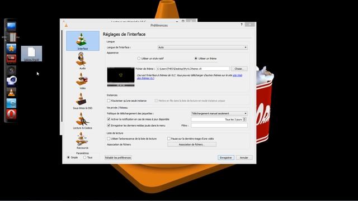Image resolution: width=358 pixels, height=201 pixels.
Task: Open the Vidéo settings category
Action: 83,80
